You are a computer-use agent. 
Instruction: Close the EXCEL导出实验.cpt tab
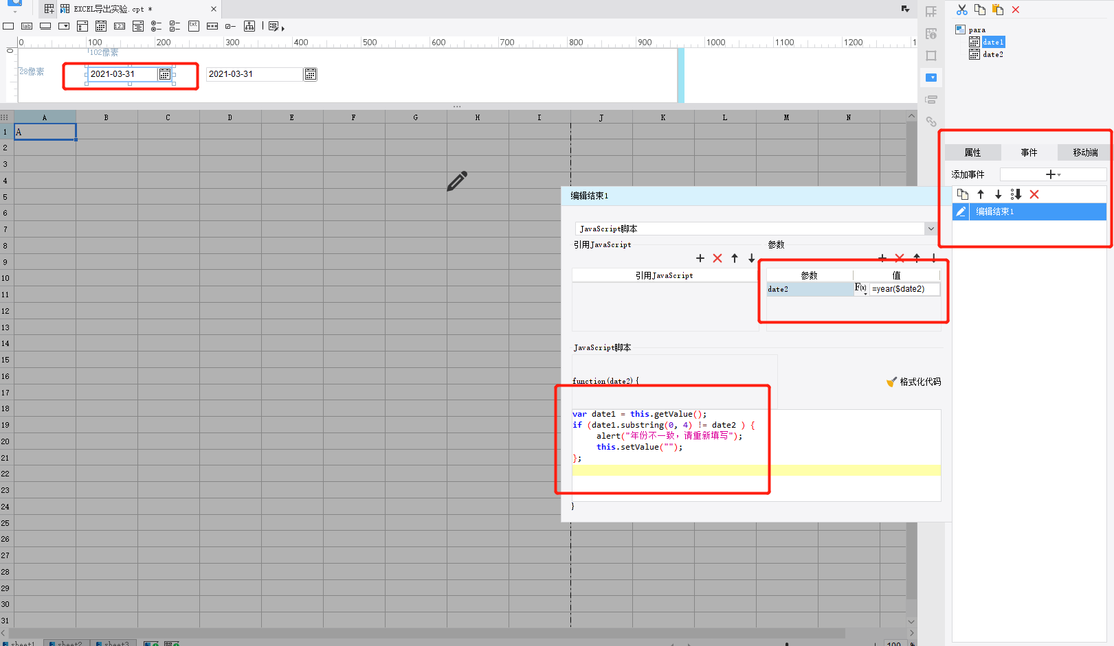click(x=214, y=9)
